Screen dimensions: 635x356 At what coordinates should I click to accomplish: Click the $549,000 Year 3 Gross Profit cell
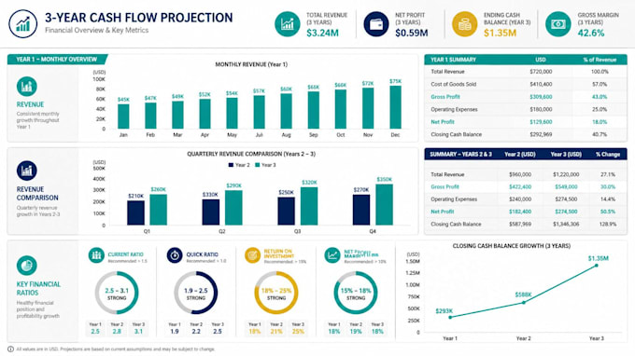coord(566,186)
